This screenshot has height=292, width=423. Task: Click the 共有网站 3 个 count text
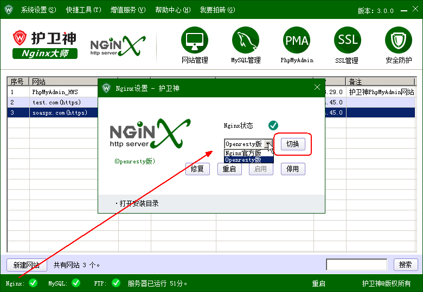coord(76,265)
